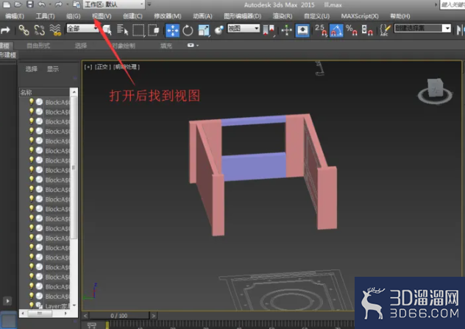The image size is (465, 329).
Task: Switch to the 对象绘制 ribbon tab
Action: [124, 46]
